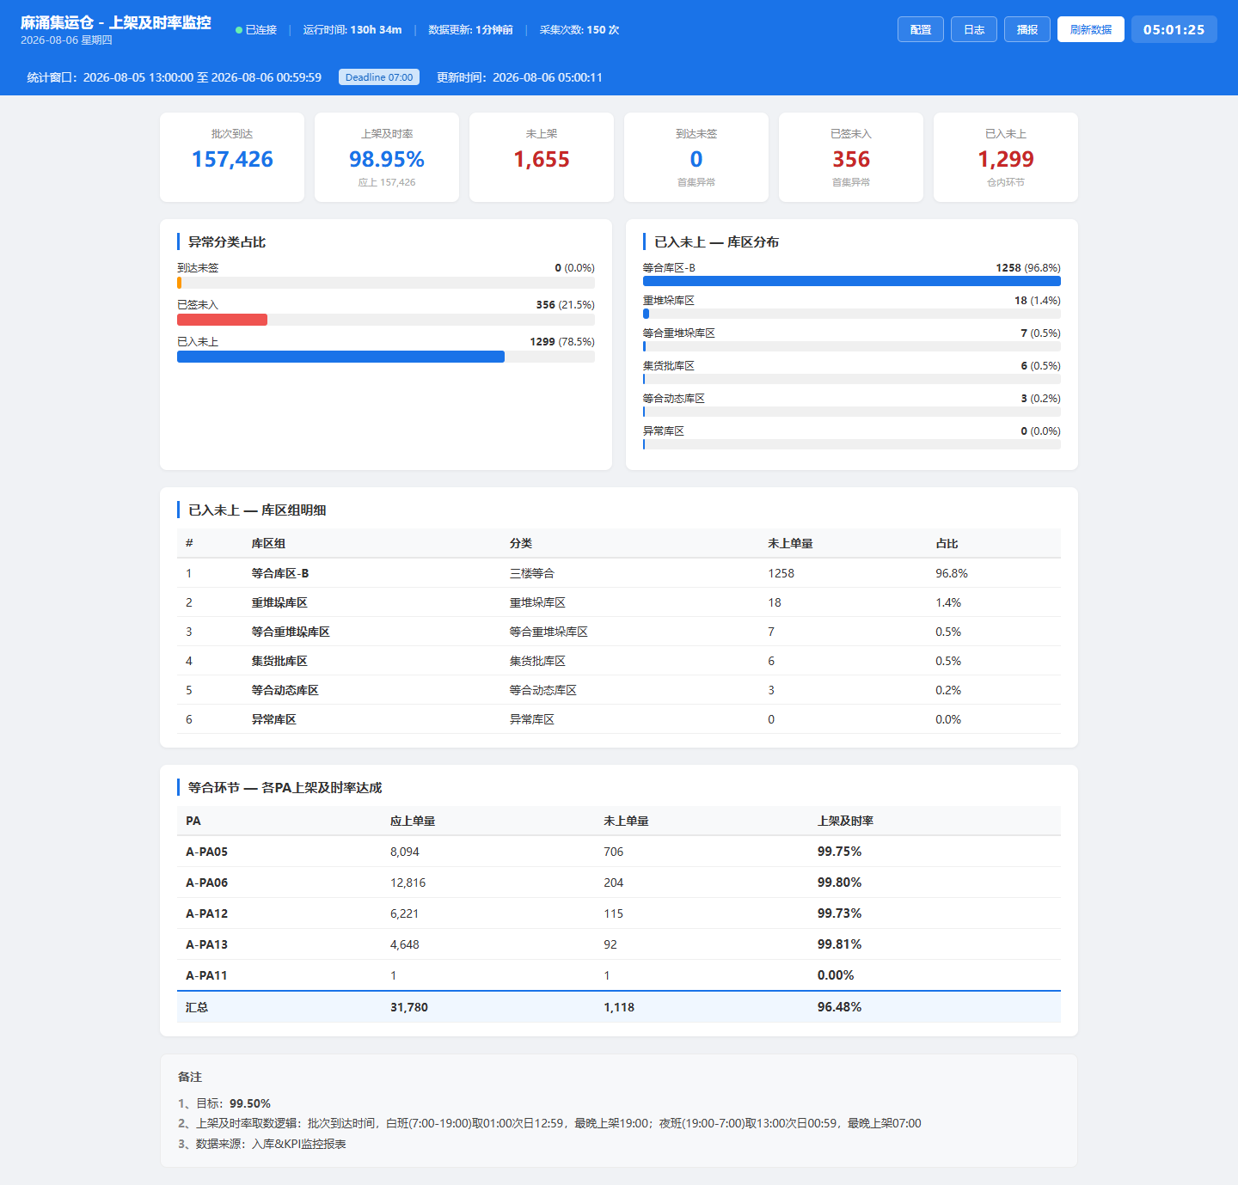Click the 96.8% cell in 库区组明细 table
This screenshot has width=1238, height=1185.
(952, 573)
